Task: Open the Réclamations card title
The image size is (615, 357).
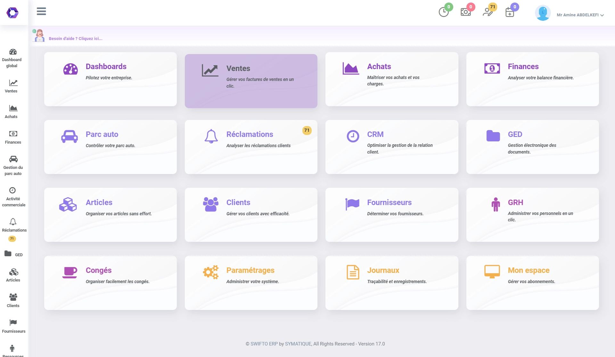Action: tap(250, 134)
